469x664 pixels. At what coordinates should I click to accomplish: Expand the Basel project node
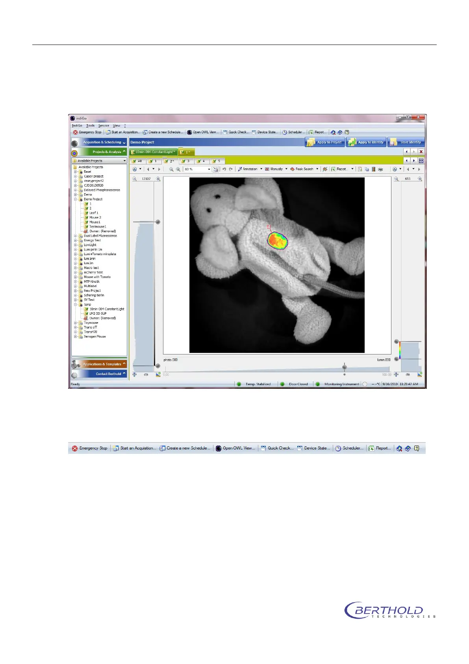(75, 172)
